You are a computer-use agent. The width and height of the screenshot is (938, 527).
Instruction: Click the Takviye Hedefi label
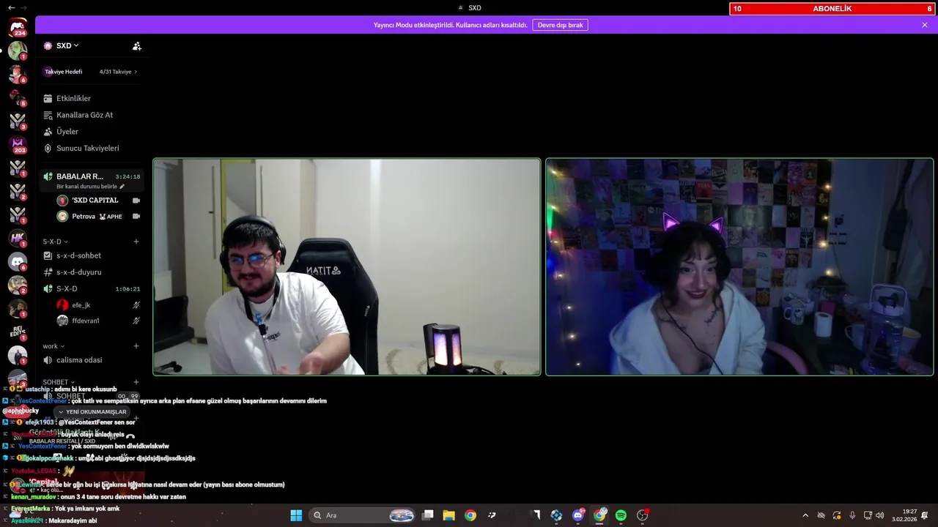(63, 72)
